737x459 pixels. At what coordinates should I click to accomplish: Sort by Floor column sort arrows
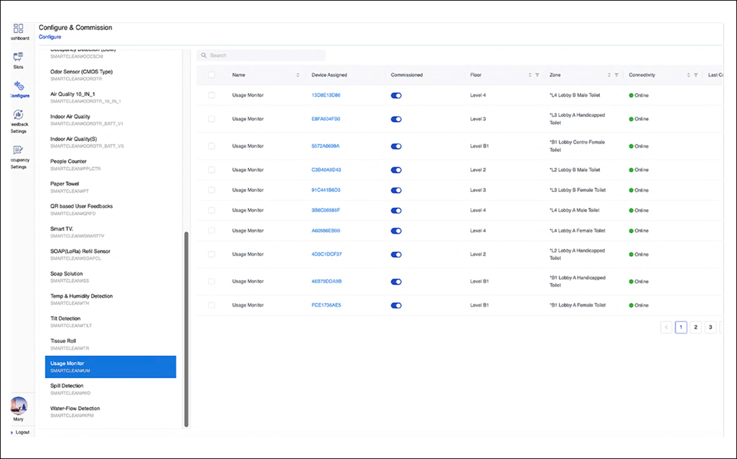tap(530, 75)
